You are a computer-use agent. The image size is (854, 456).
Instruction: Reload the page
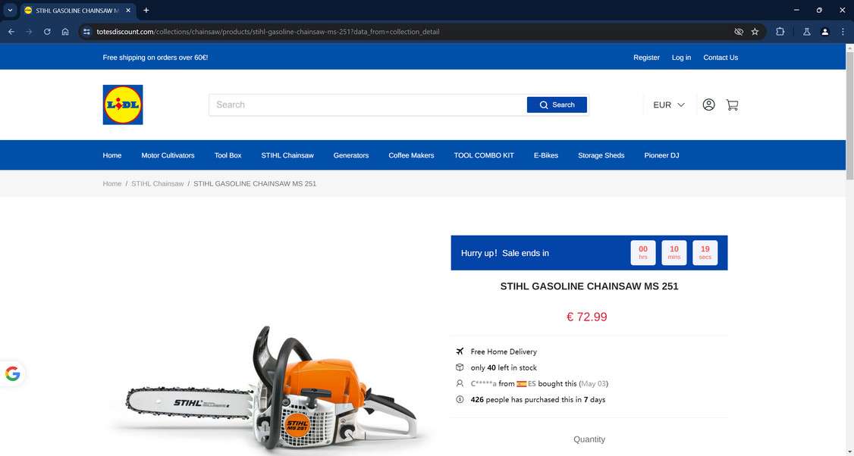coord(47,32)
